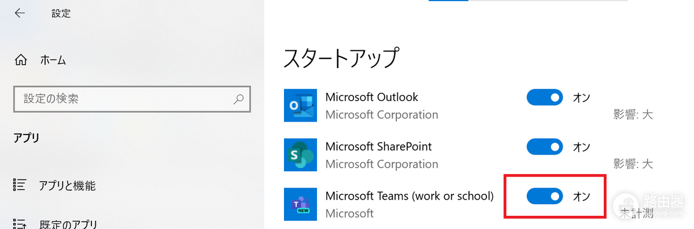Open ホーム home icon in sidebar
This screenshot has height=229, width=694.
click(21, 60)
